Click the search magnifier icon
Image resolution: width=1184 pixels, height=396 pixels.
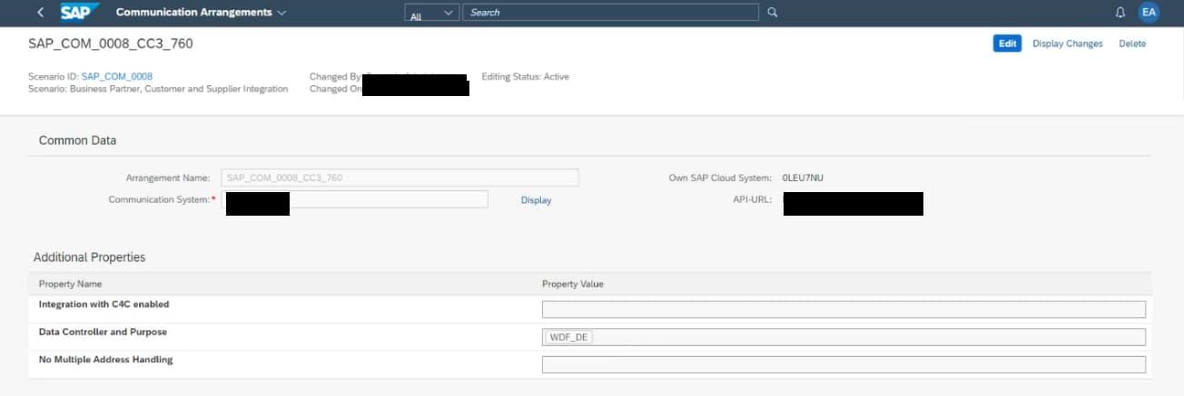coord(773,13)
